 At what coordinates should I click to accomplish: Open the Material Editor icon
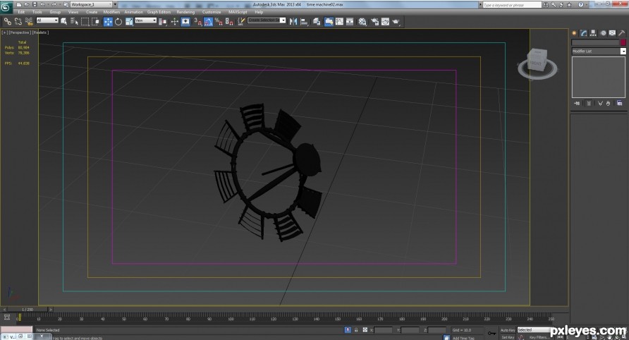[362, 22]
